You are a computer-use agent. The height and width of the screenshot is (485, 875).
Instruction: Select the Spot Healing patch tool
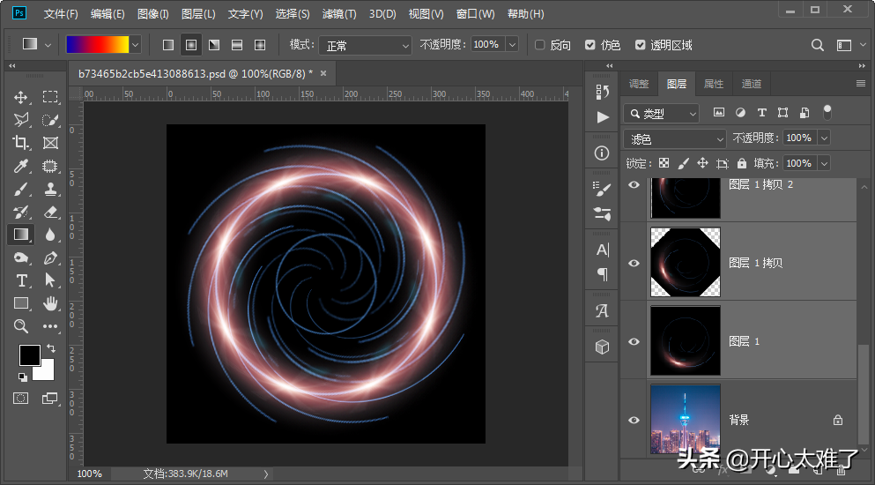tap(50, 166)
